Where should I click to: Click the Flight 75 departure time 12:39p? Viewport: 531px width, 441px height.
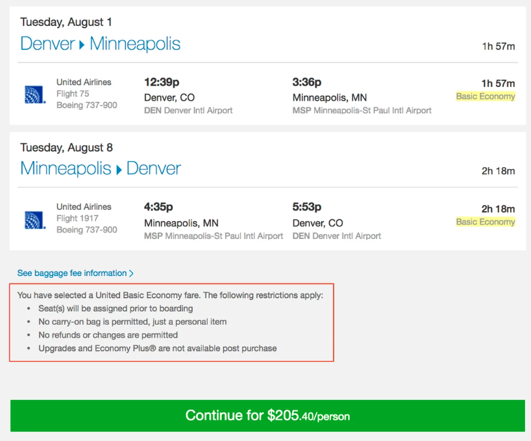161,82
